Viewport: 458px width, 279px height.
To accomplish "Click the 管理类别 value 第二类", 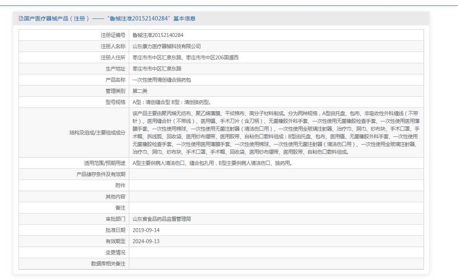I will [x=140, y=91].
